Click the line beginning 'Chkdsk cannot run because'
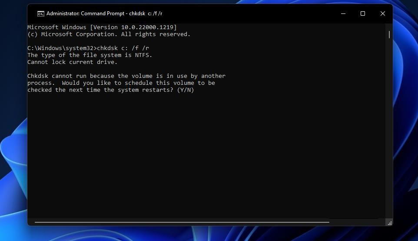The height and width of the screenshot is (241, 418). 126,76
